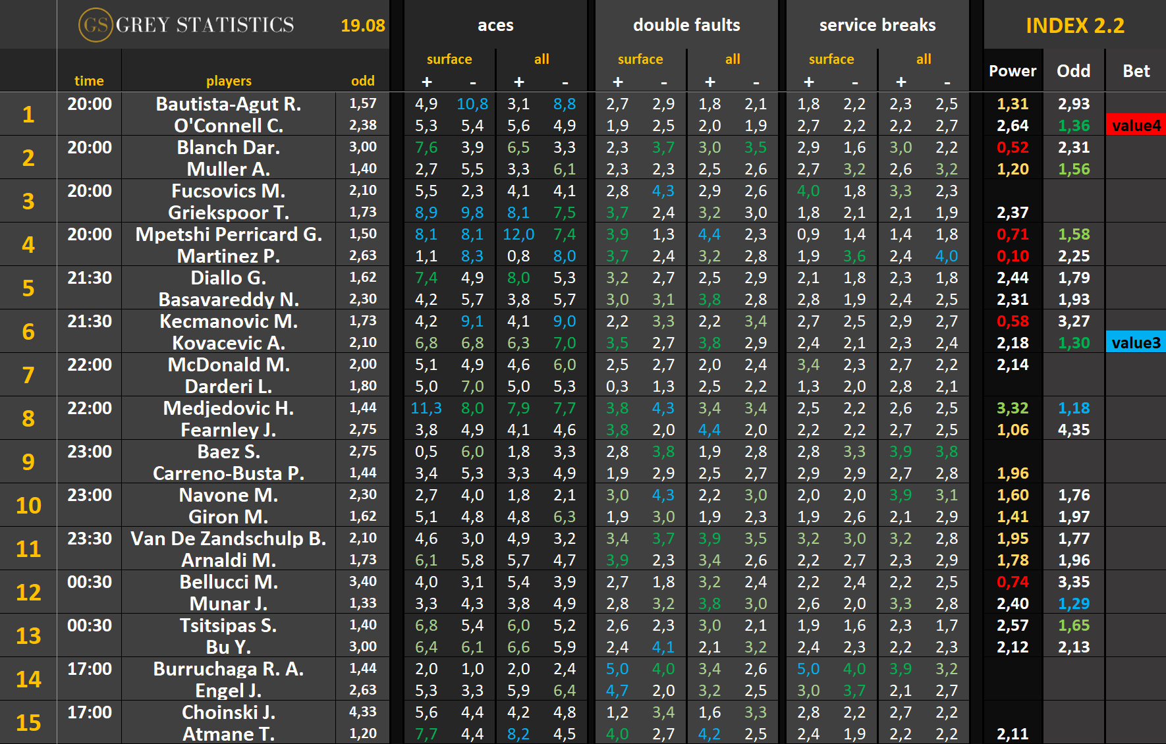1166x744 pixels.
Task: Select the service breaks section header
Action: 877,25
